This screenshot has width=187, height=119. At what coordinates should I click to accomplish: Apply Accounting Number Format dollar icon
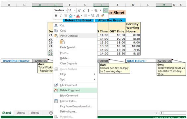pyautogui.click(x=89, y=11)
